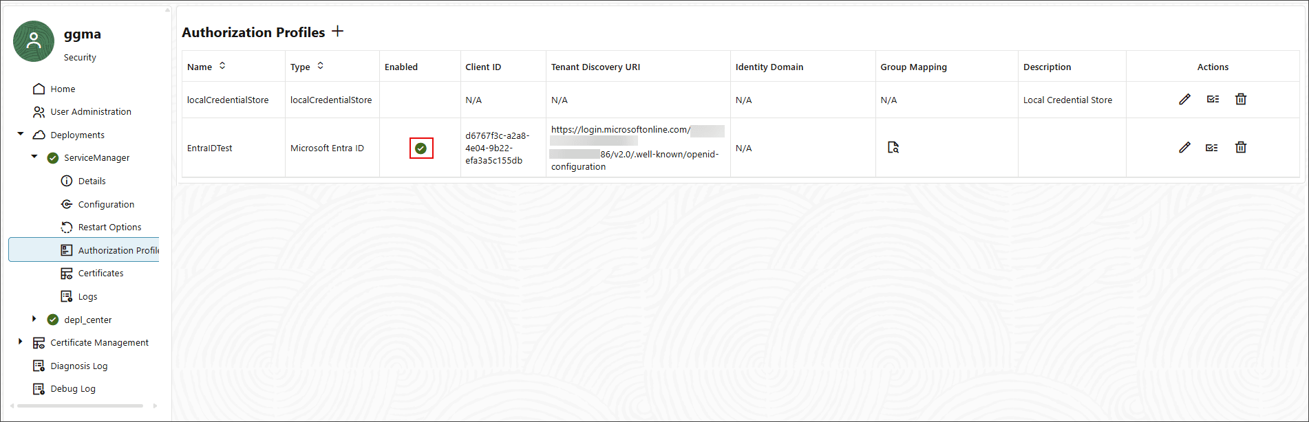Click the Home house icon

(x=39, y=89)
